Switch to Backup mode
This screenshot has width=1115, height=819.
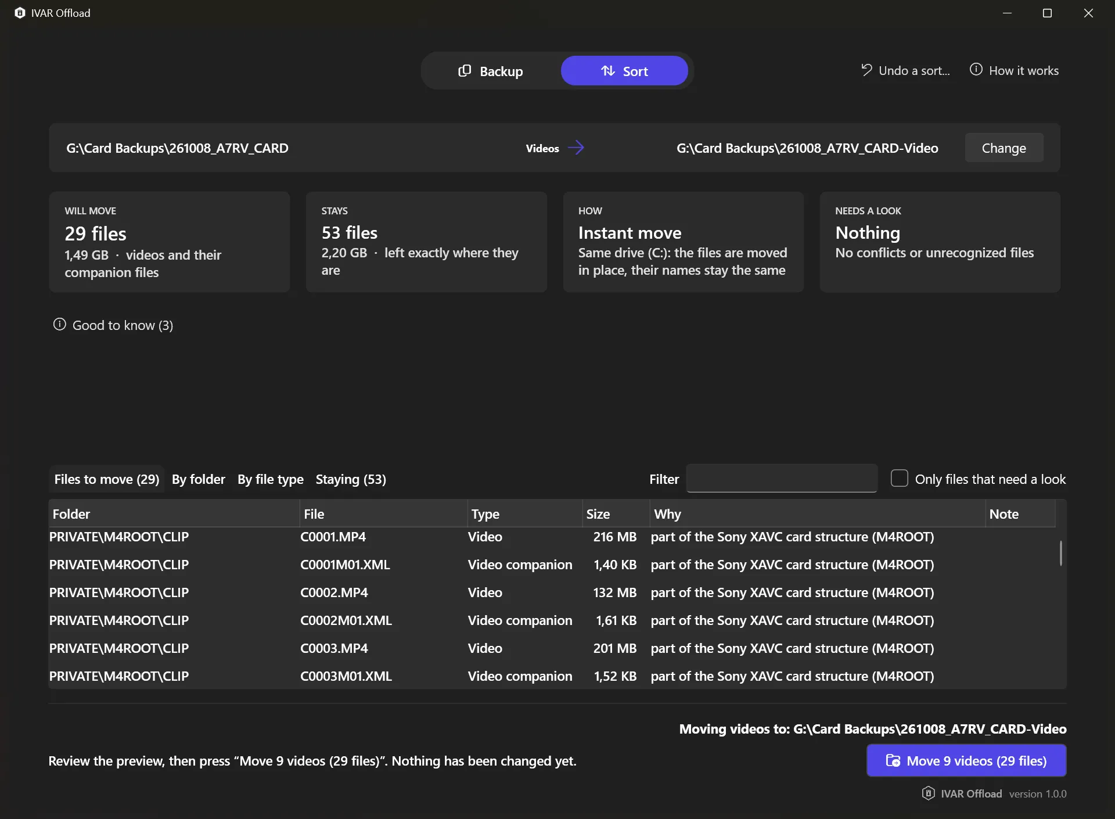[491, 71]
